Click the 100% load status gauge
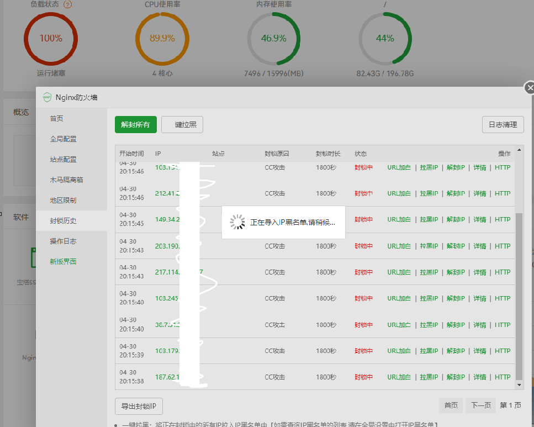Screen dimensions: 534x427 coord(51,39)
